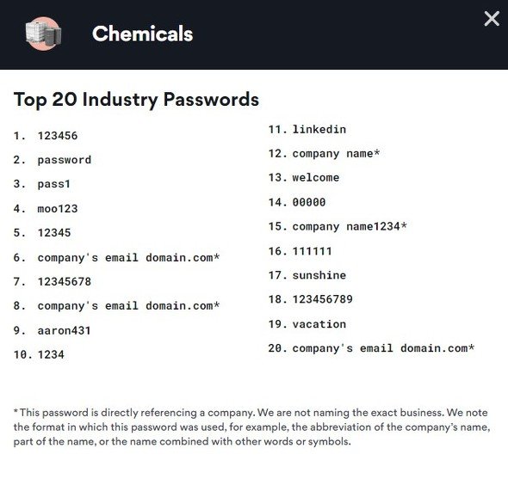Screen dimensions: 508x485
Task: Click the 'company name*' entry
Action: (x=336, y=154)
